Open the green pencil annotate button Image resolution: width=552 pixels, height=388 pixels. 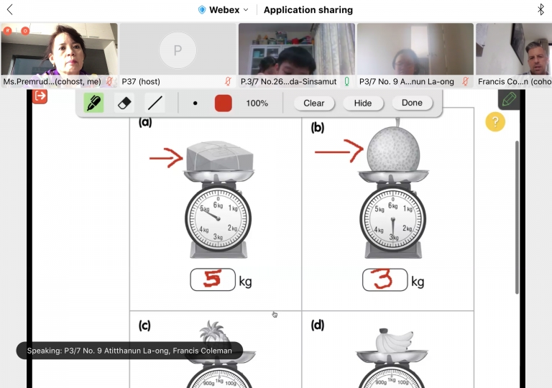coord(509,99)
